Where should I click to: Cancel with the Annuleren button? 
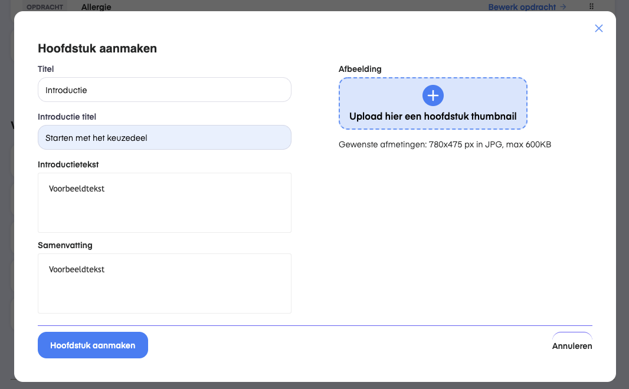point(572,345)
